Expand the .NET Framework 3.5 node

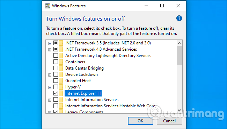(x=50, y=43)
